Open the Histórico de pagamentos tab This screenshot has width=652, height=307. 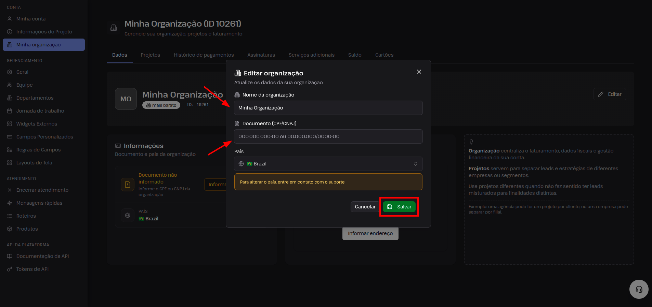click(204, 55)
